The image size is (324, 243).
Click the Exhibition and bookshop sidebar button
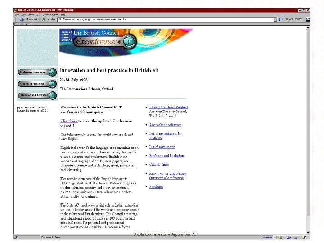37,95
